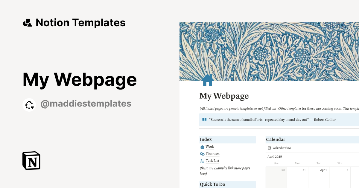This screenshot has height=188, width=359.
Task: Click the briefcase icon beside Work
Action: [x=202, y=147]
